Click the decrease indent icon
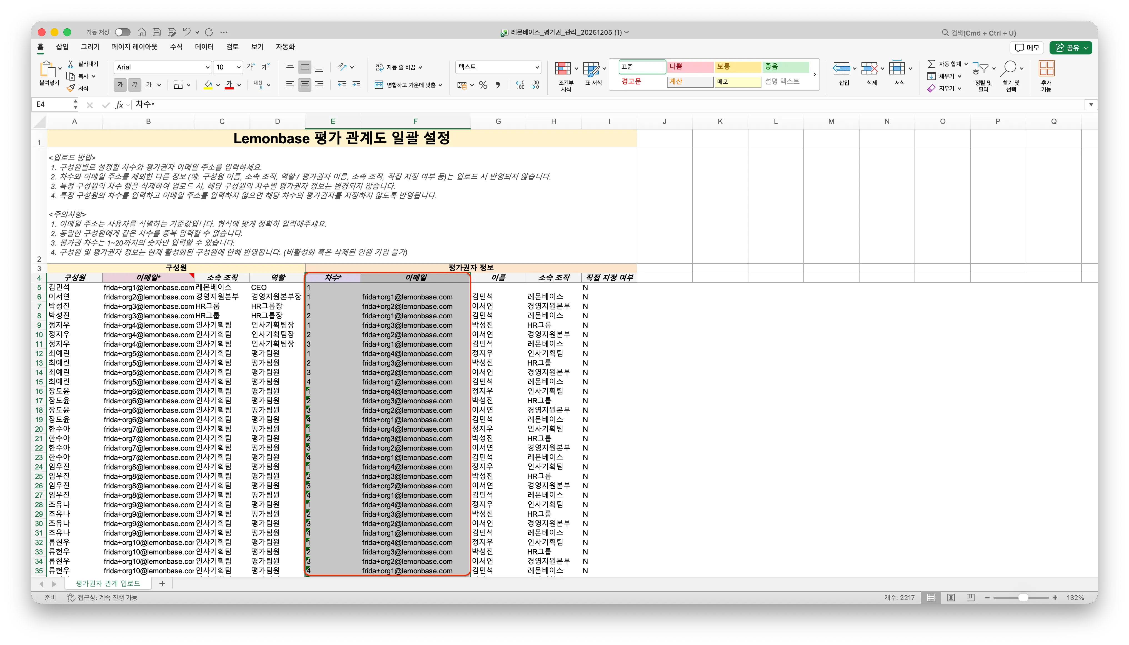 pos(341,85)
